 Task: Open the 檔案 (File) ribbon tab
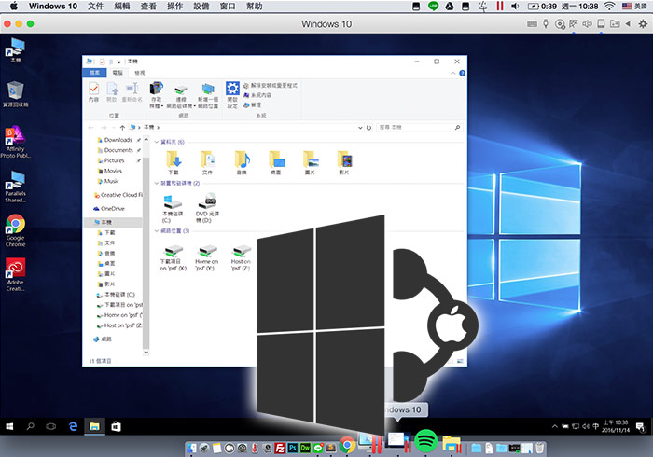94,73
